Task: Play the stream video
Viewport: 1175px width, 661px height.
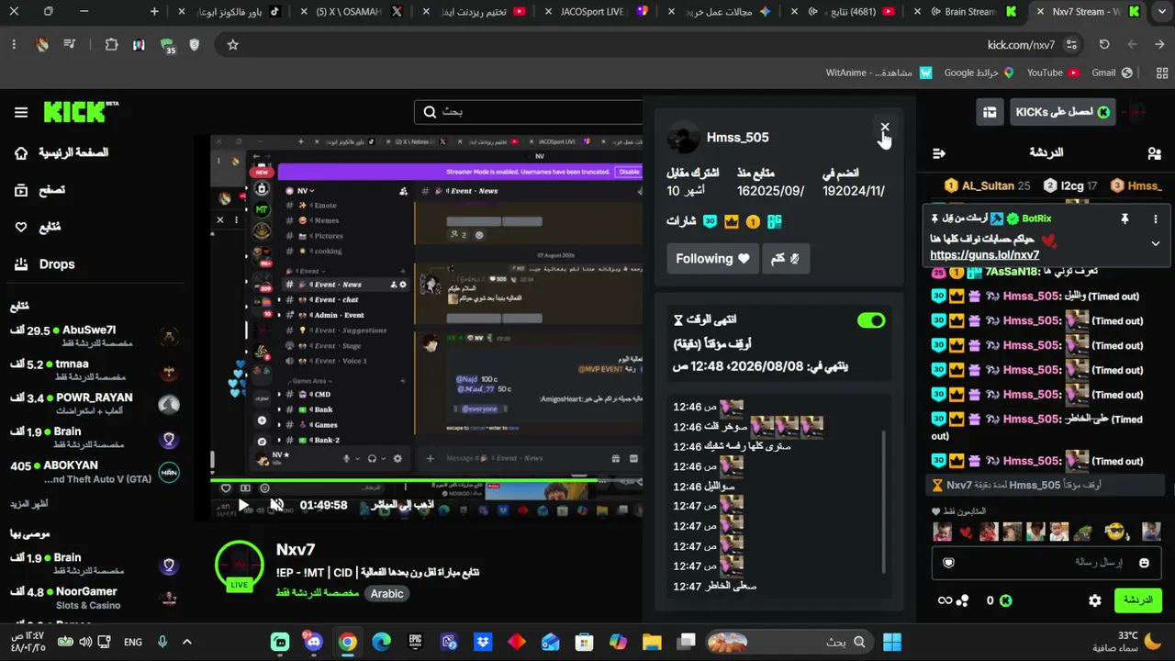Action: click(x=243, y=505)
